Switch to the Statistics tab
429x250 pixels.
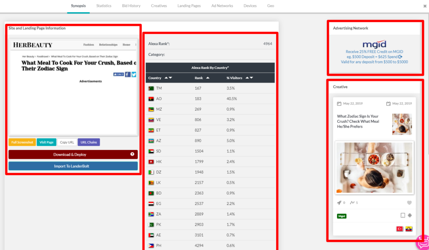[104, 6]
